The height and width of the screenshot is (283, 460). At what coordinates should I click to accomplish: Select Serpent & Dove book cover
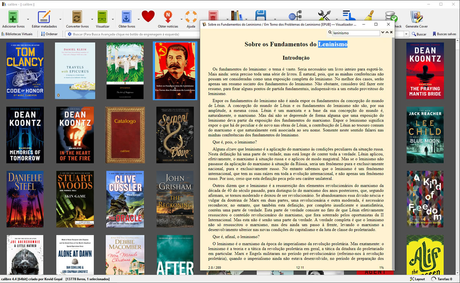pyautogui.click(x=175, y=135)
